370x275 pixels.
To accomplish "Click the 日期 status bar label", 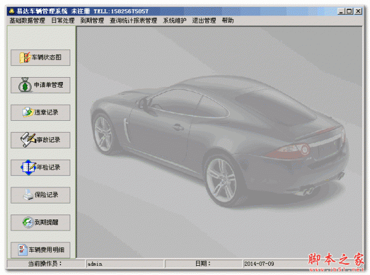I will [x=203, y=263].
